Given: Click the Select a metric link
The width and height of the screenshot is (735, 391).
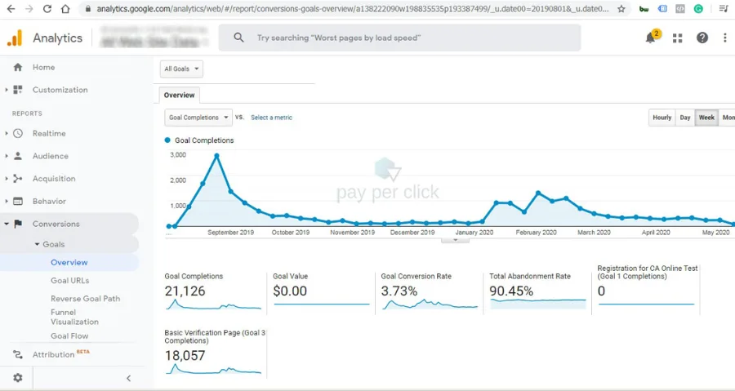Looking at the screenshot, I should pyautogui.click(x=271, y=118).
